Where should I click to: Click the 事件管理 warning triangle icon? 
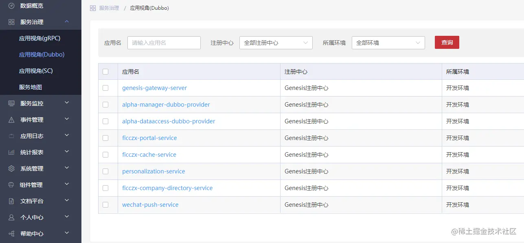[x=11, y=120]
